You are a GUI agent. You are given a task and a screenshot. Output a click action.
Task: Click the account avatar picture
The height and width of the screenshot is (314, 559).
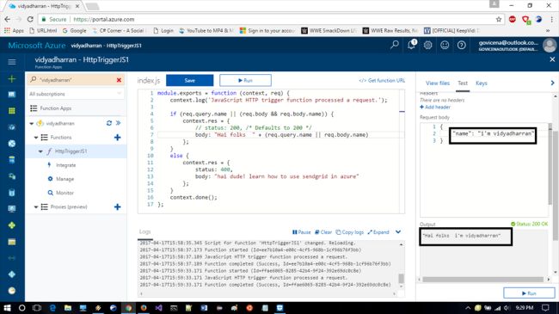550,46
